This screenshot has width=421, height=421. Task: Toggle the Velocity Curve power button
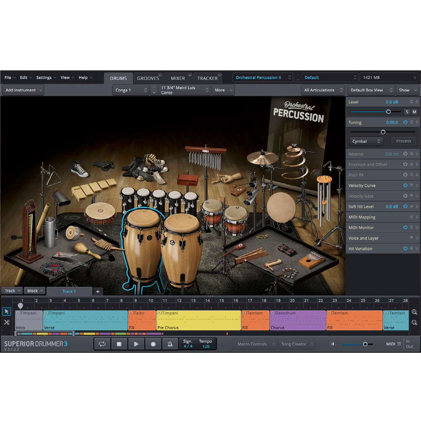[405, 186]
